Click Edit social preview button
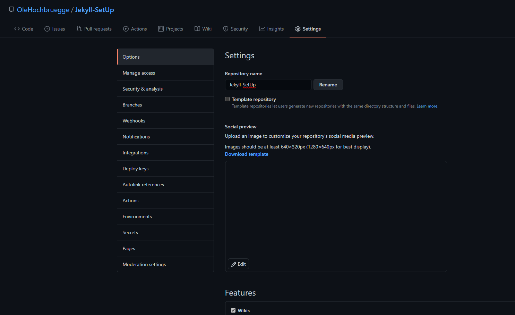 coord(238,264)
